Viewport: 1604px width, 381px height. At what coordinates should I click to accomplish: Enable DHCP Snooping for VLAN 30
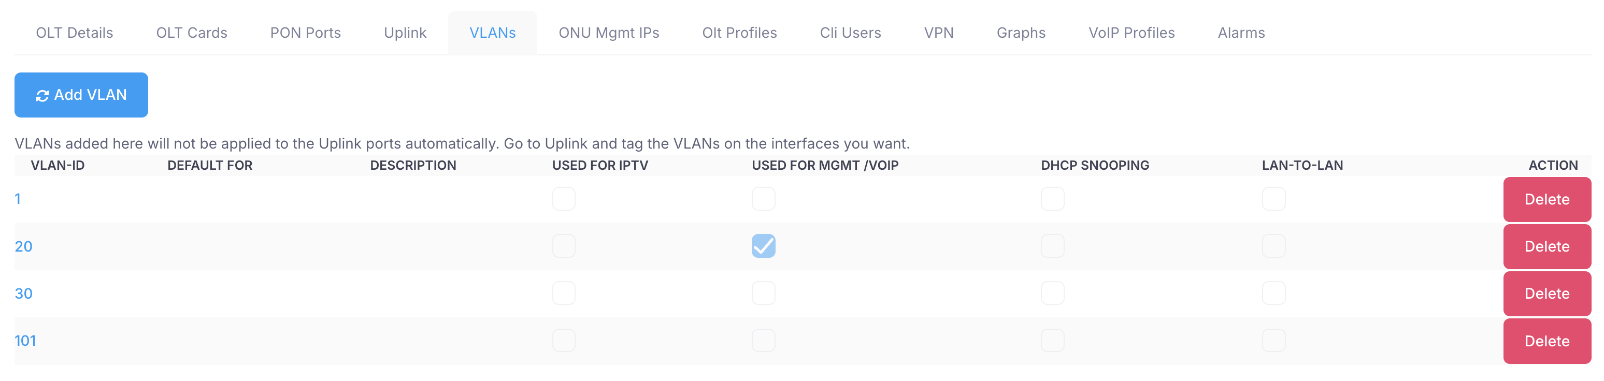(1052, 293)
